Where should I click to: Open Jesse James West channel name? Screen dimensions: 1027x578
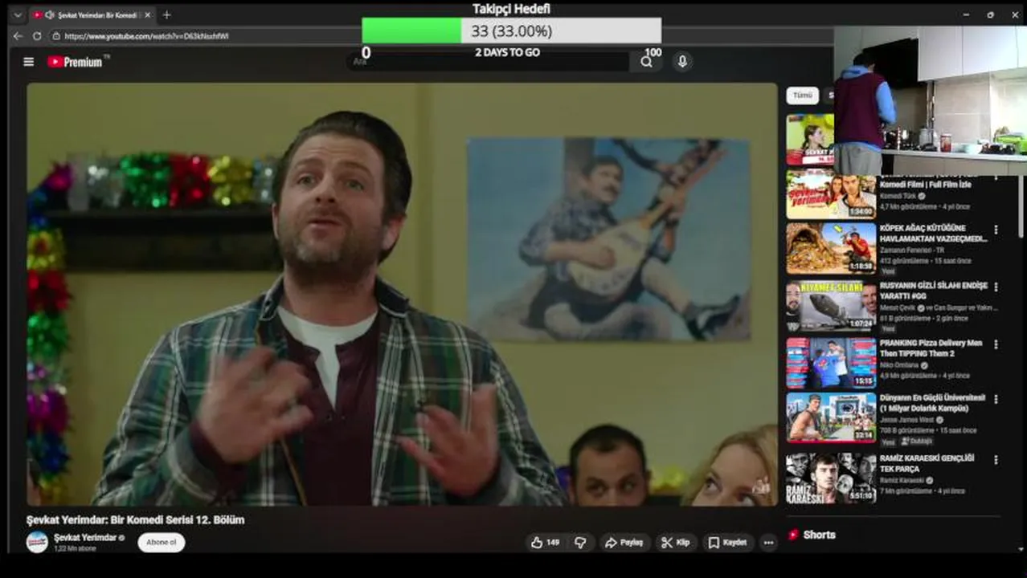[x=906, y=420]
